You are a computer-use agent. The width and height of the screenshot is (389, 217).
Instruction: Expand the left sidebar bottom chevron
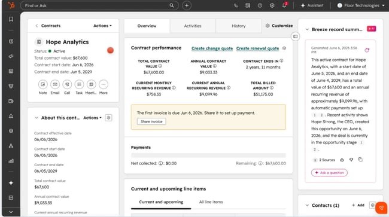pyautogui.click(x=11, y=212)
